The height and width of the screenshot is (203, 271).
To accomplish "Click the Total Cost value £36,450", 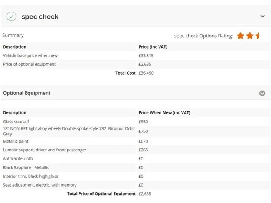I will click(146, 73).
